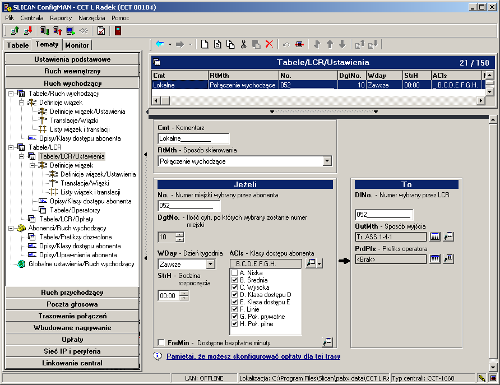
Task: Click the monitor icon with green arrow
Action: pyautogui.click(x=71, y=31)
